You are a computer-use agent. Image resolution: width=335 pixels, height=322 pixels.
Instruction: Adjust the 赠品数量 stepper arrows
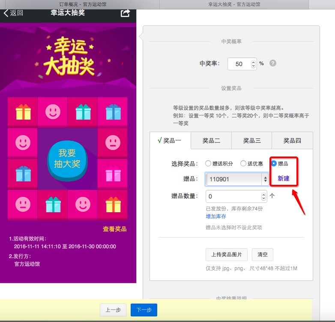pyautogui.click(x=263, y=196)
